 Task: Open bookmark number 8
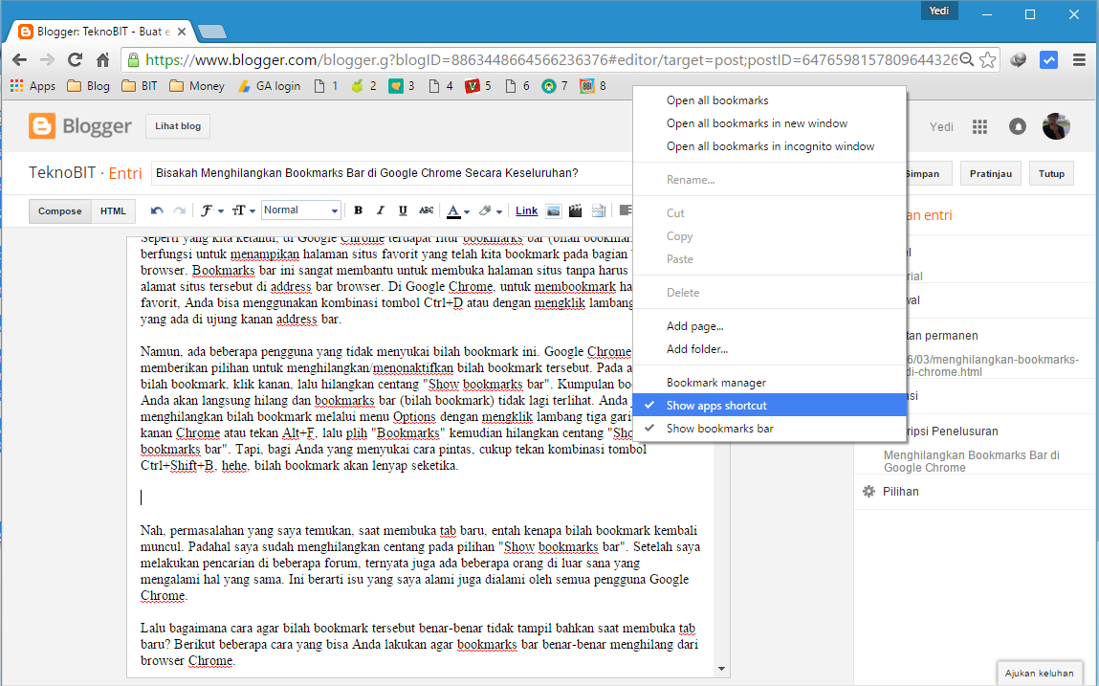[x=592, y=85]
